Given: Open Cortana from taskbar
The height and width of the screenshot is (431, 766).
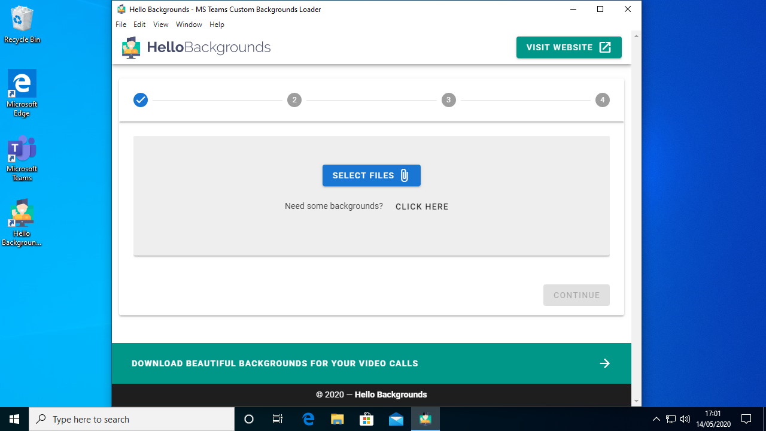Looking at the screenshot, I should click(249, 419).
